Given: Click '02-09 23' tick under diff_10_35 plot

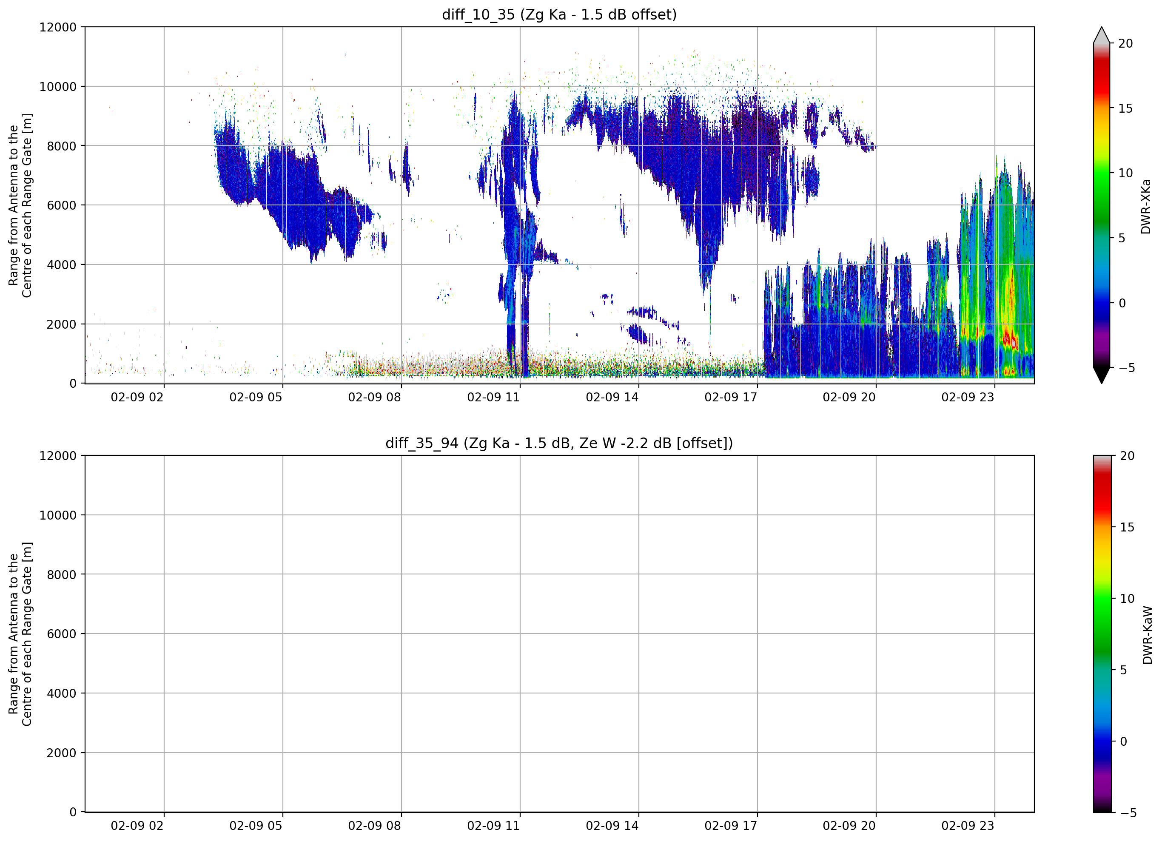Looking at the screenshot, I should 968,398.
